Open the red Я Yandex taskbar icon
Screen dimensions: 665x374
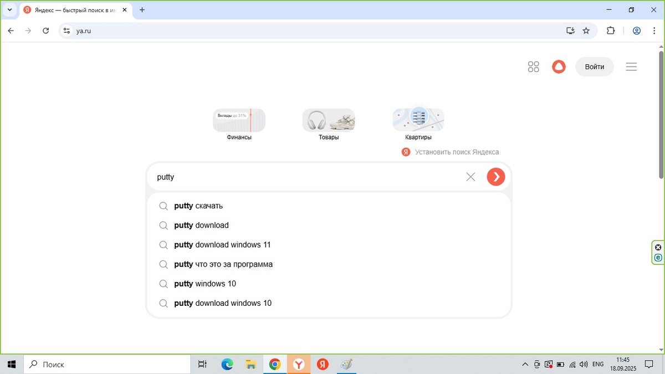tap(323, 364)
